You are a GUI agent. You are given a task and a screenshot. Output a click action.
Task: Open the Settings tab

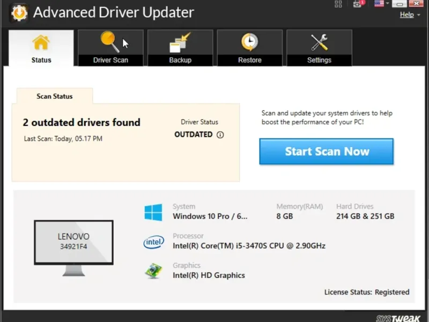tap(319, 48)
